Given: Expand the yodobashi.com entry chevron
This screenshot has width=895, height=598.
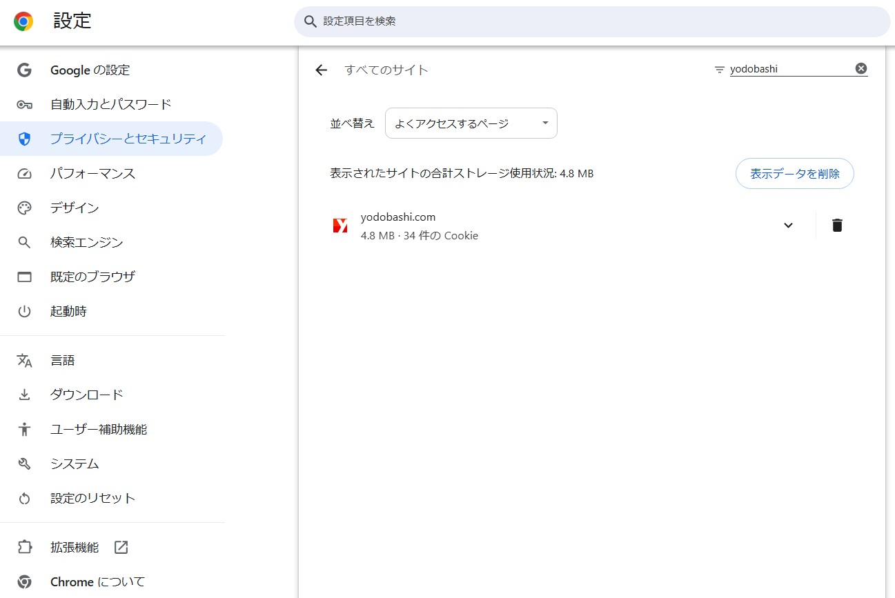Looking at the screenshot, I should coord(788,226).
